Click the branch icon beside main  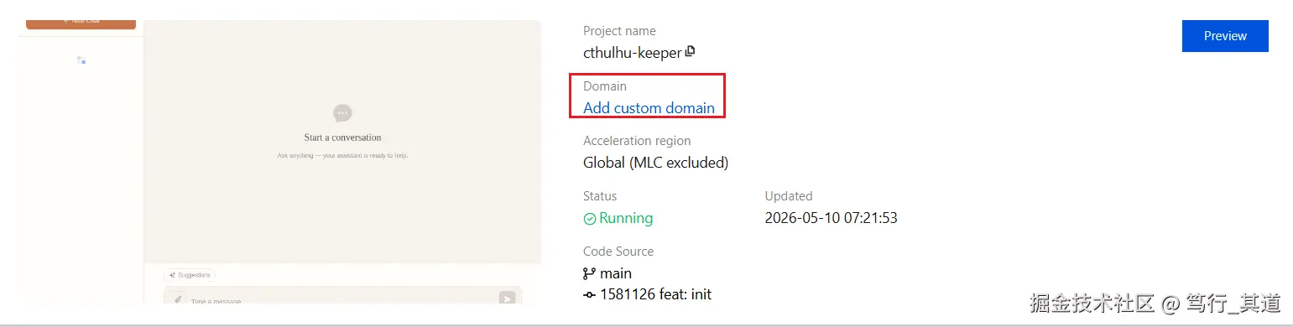tap(589, 273)
